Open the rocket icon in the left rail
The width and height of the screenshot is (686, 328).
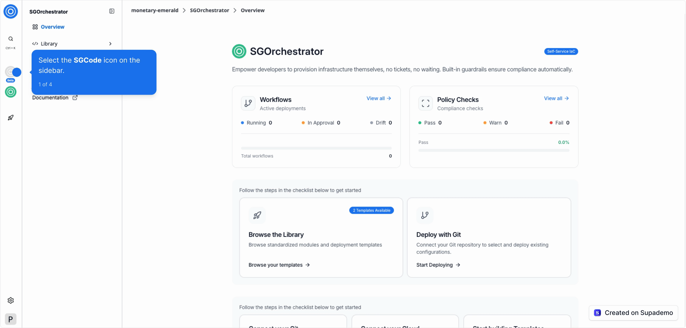[11, 118]
